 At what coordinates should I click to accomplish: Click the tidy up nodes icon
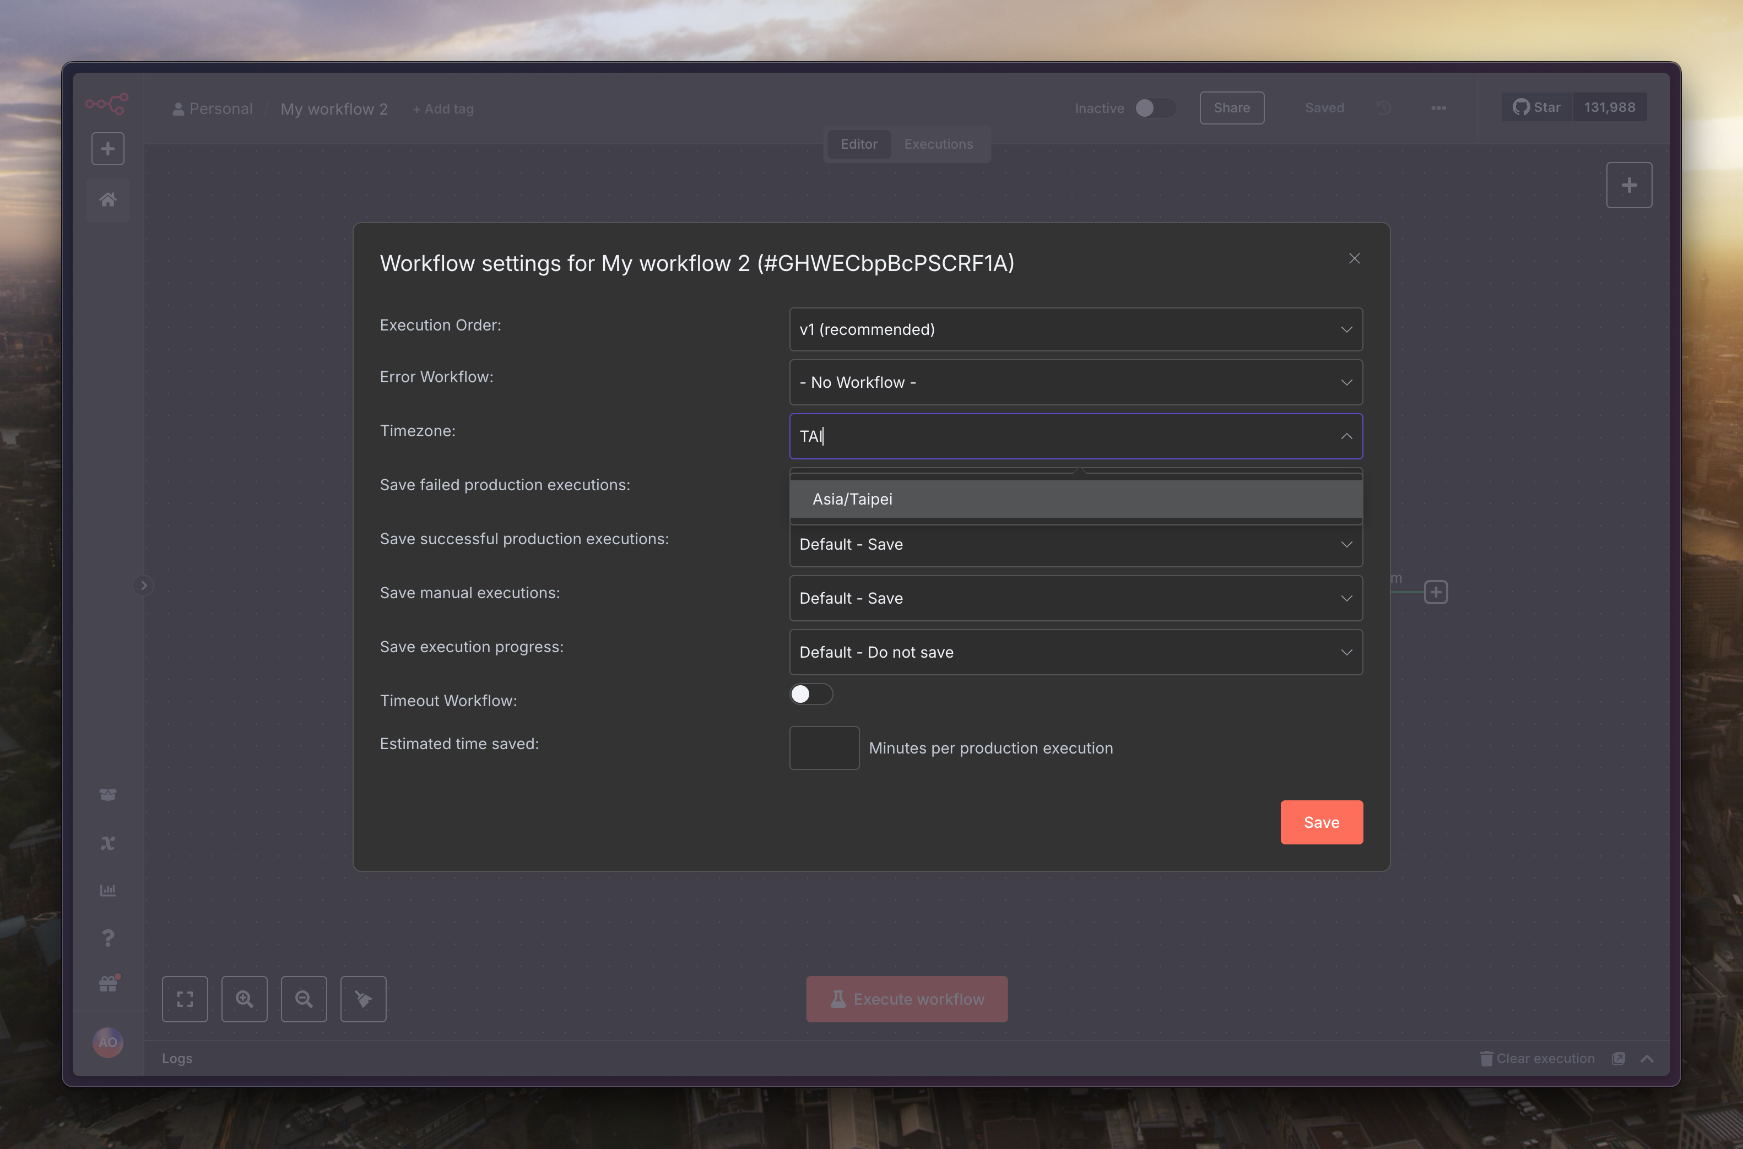[362, 999]
